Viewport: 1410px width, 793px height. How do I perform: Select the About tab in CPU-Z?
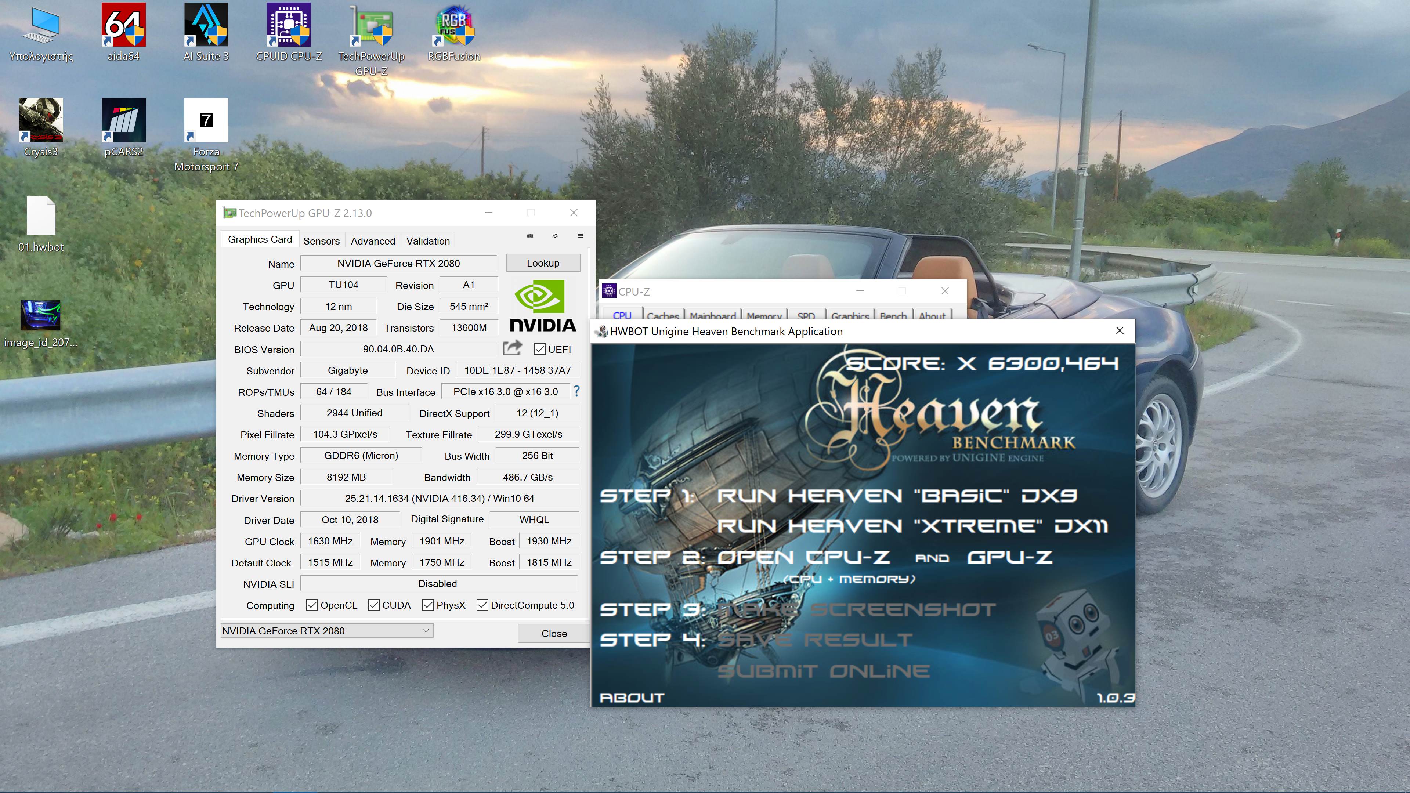pyautogui.click(x=932, y=315)
